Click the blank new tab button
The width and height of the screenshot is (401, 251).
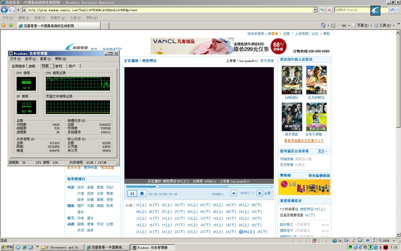(105, 26)
